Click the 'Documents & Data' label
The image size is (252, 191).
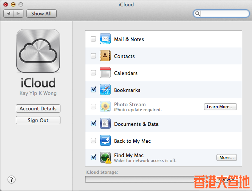[136, 124]
